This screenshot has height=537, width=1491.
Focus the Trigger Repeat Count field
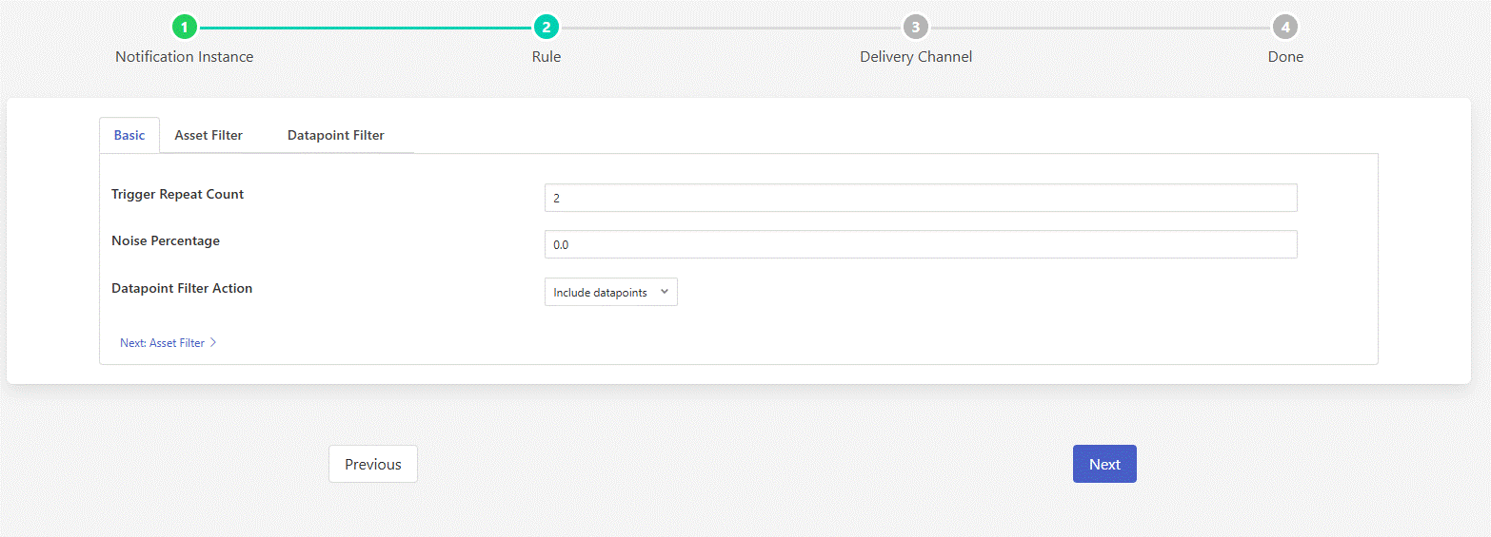click(920, 198)
